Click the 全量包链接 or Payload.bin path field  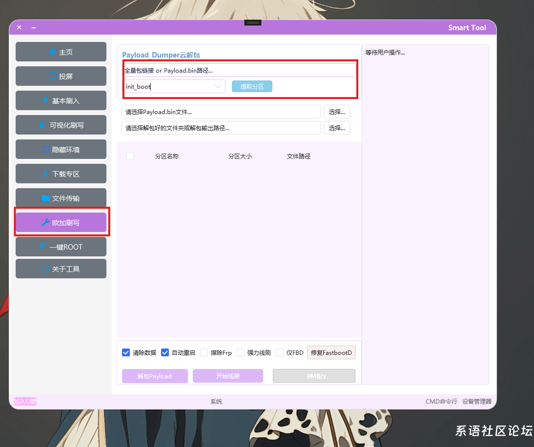click(239, 70)
